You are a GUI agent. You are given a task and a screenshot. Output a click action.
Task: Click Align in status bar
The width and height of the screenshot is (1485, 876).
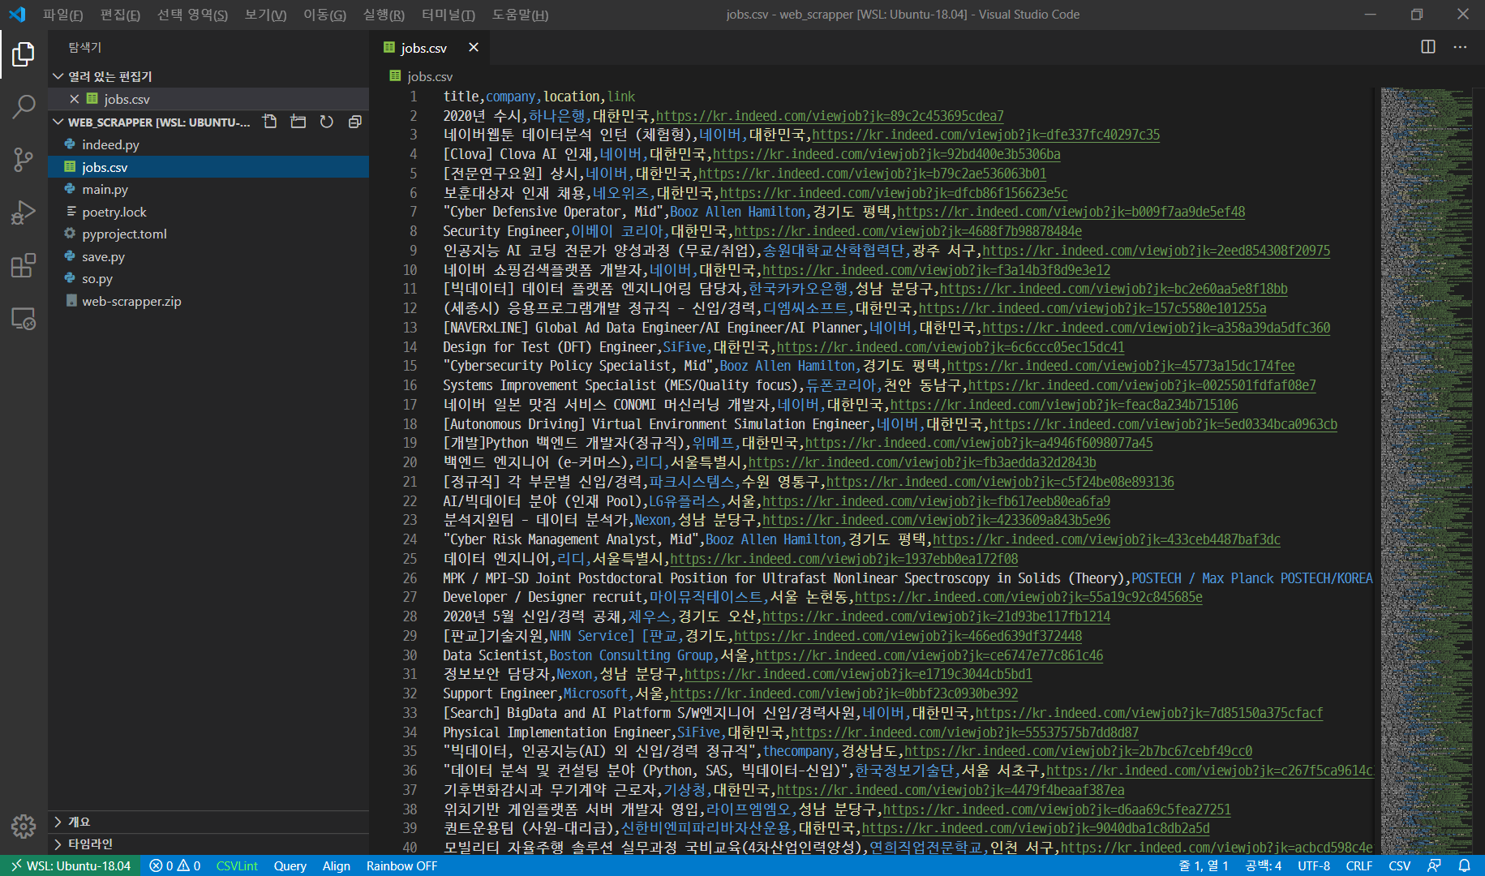pyautogui.click(x=337, y=865)
